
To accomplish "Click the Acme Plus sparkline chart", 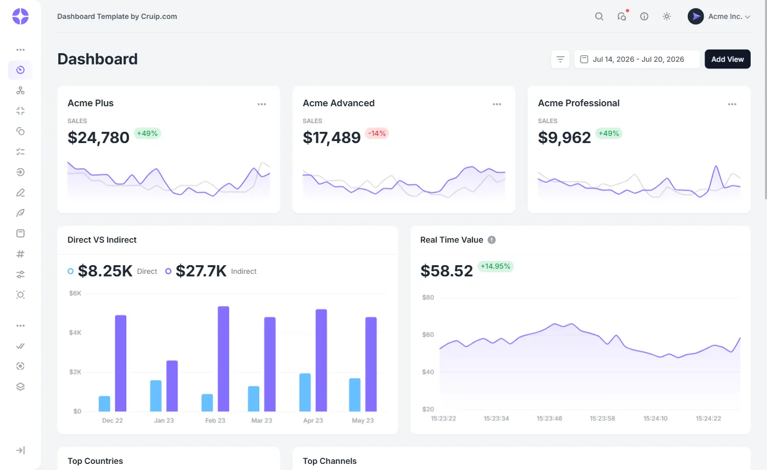I will pyautogui.click(x=169, y=180).
